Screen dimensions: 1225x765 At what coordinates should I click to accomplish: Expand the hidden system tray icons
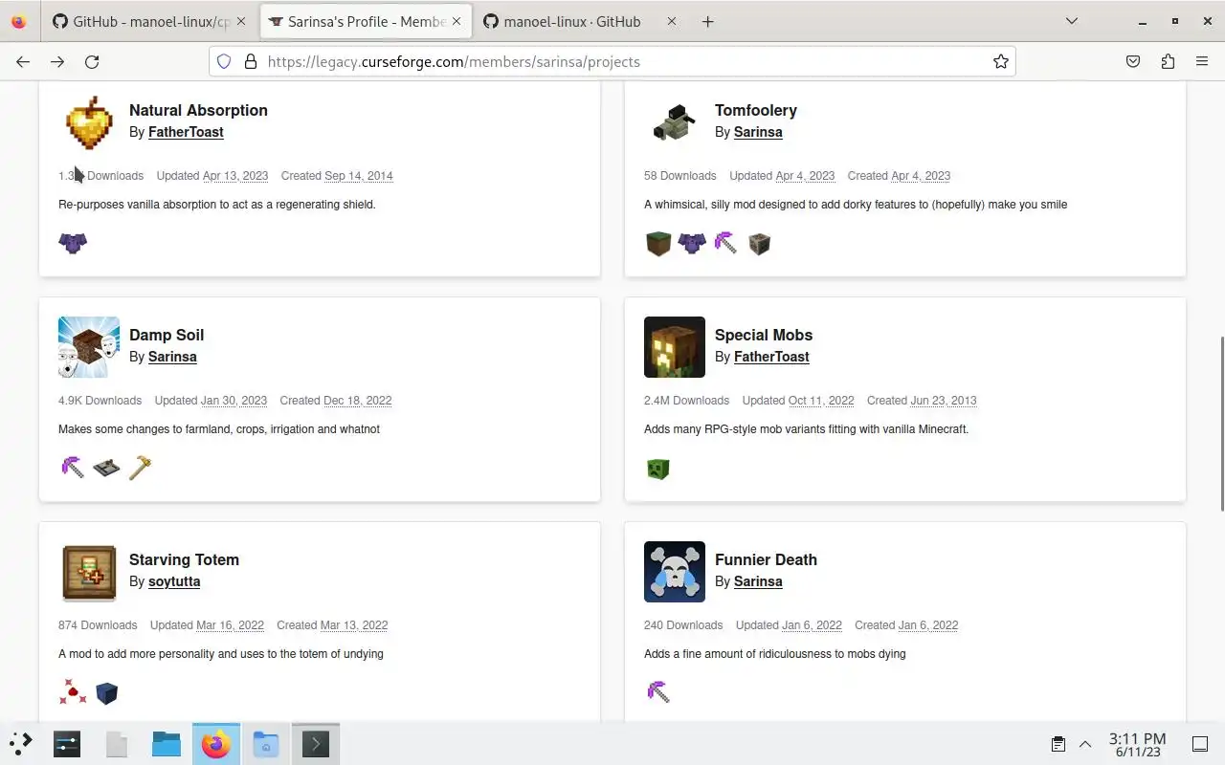(1085, 744)
